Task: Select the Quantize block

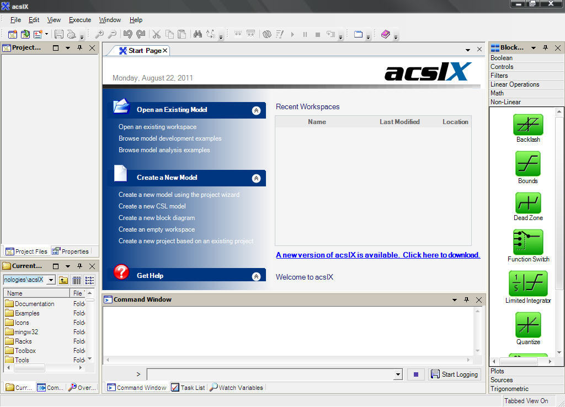Action: click(x=528, y=329)
